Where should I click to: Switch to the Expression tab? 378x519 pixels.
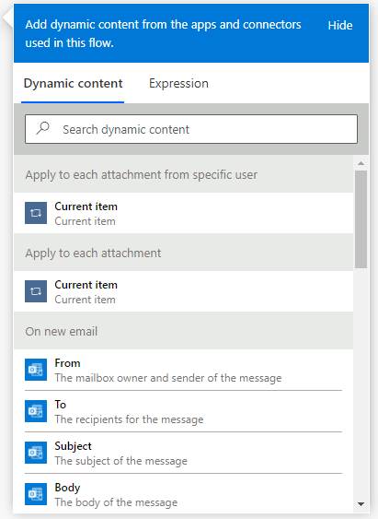(x=178, y=83)
